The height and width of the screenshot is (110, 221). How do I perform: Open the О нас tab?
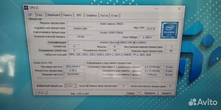(114, 16)
